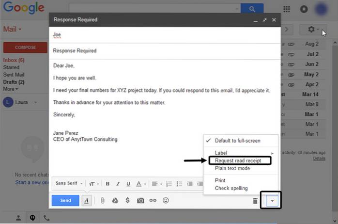Click the red COMPOSE button
The image size is (338, 224).
(25, 47)
